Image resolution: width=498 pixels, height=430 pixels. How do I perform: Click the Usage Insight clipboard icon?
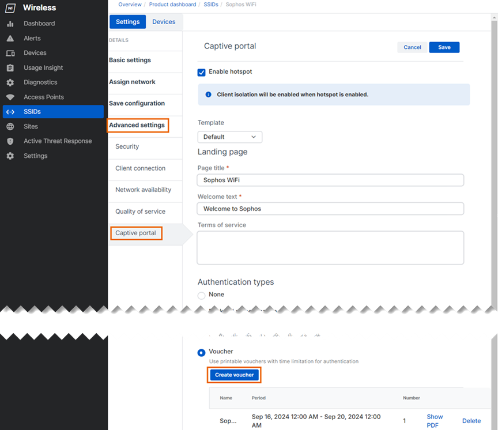[x=10, y=68]
